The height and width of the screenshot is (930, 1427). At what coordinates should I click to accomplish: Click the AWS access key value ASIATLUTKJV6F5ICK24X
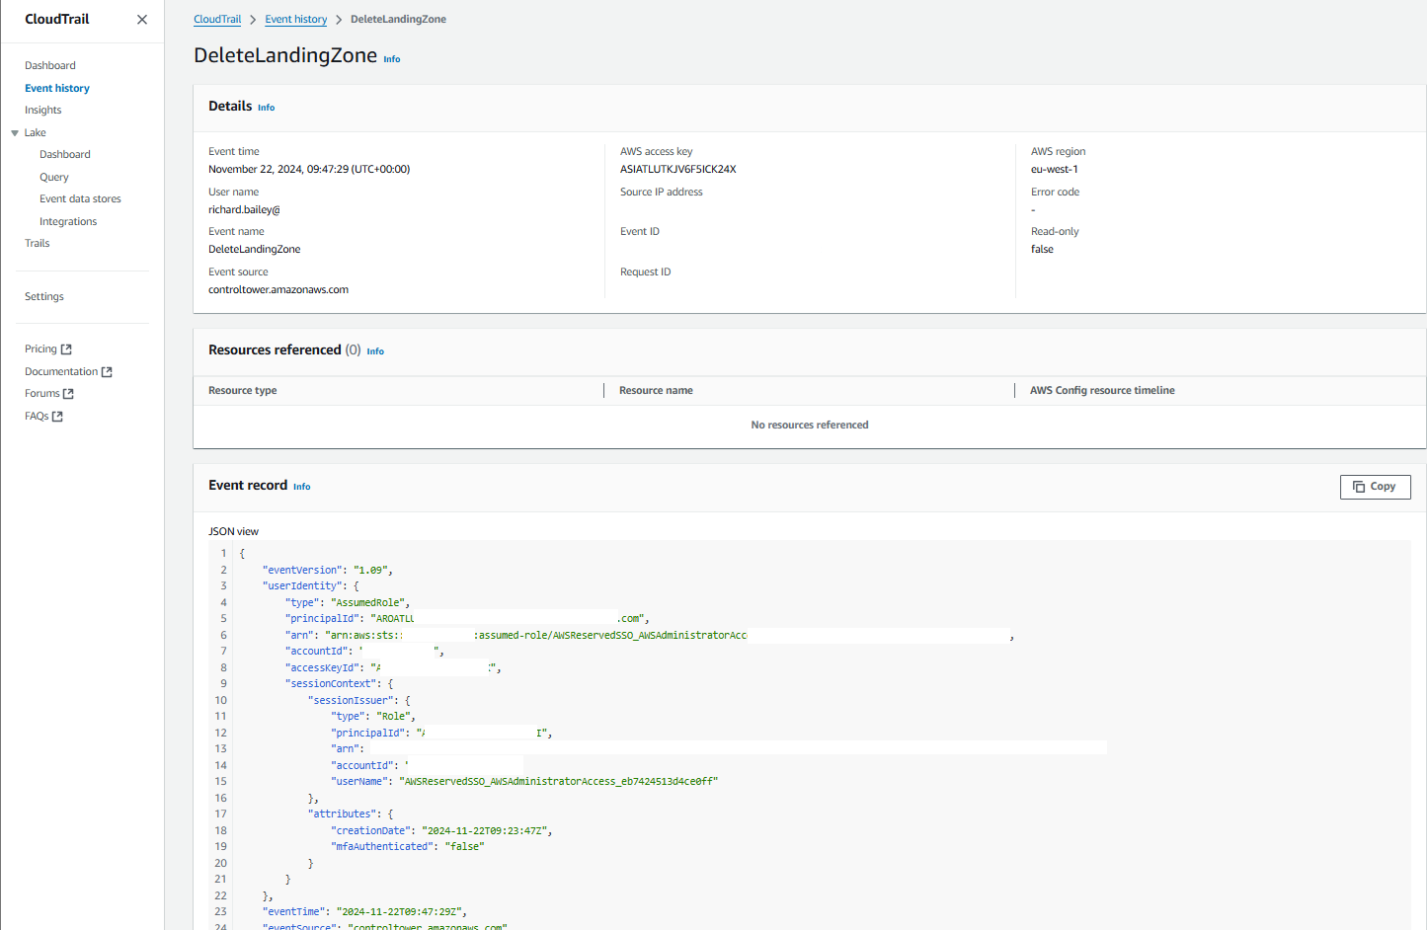pyautogui.click(x=678, y=170)
